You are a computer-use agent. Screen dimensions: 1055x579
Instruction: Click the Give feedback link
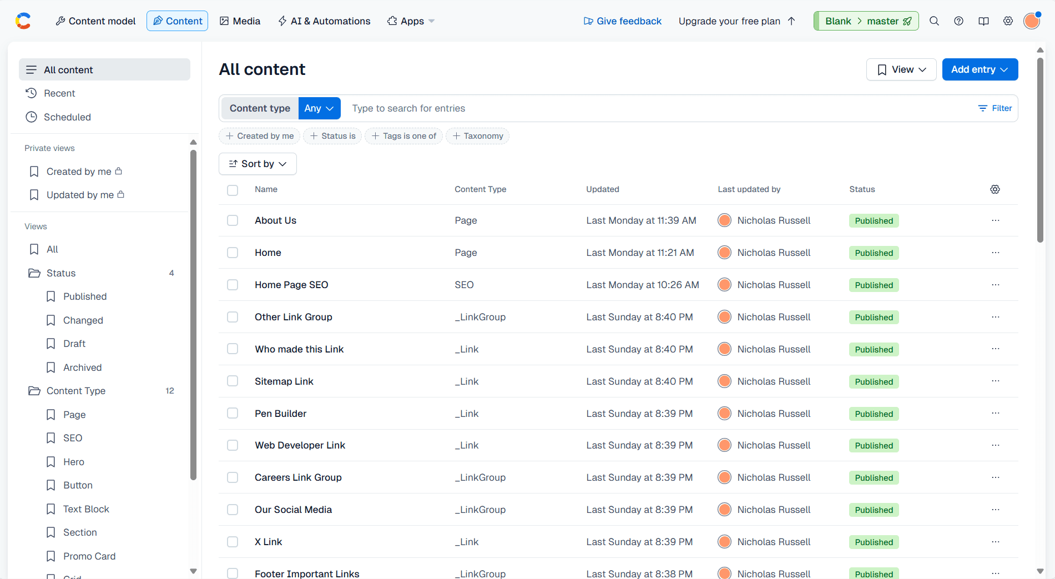(x=622, y=21)
